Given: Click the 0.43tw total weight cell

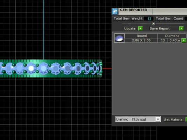Looking at the screenshot, I should 175,40.
